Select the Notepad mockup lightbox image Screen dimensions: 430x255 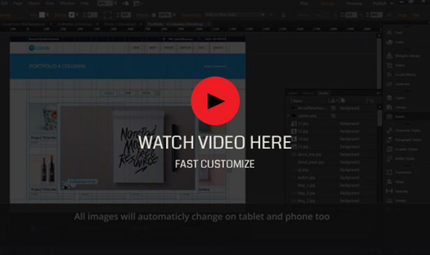coord(128,148)
